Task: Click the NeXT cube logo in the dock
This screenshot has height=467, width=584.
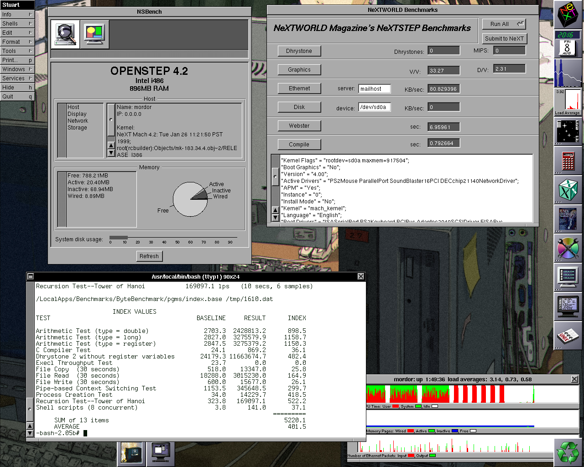Action: point(568,15)
